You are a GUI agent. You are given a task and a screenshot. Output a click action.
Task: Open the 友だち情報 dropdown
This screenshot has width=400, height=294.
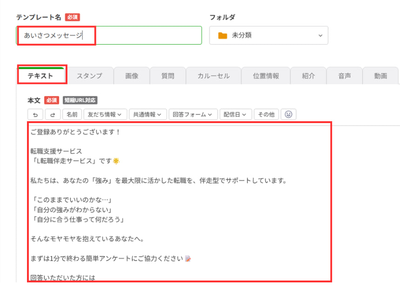click(105, 115)
